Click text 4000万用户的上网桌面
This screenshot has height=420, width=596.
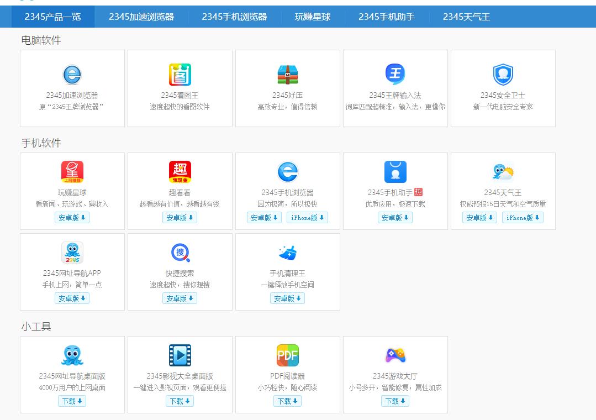coord(72,387)
